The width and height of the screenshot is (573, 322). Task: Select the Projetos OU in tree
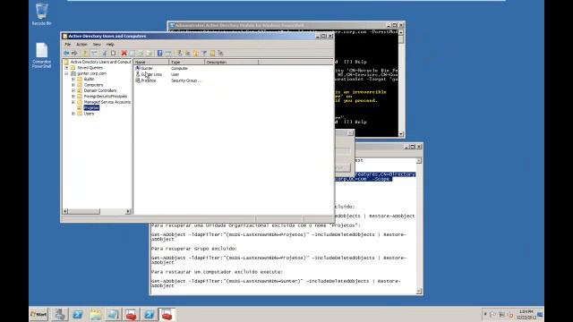pyautogui.click(x=91, y=107)
